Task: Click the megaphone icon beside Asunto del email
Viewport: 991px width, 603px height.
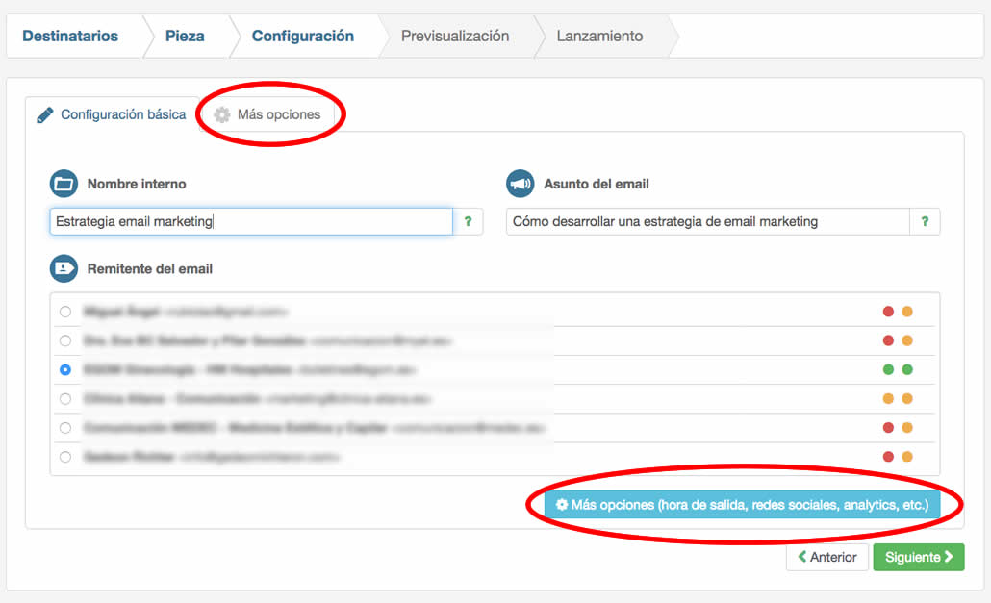Action: (x=519, y=183)
